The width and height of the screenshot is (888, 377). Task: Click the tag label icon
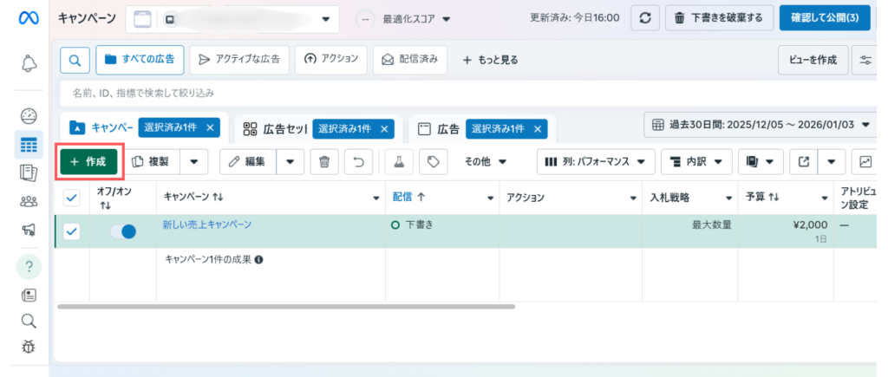click(x=434, y=161)
